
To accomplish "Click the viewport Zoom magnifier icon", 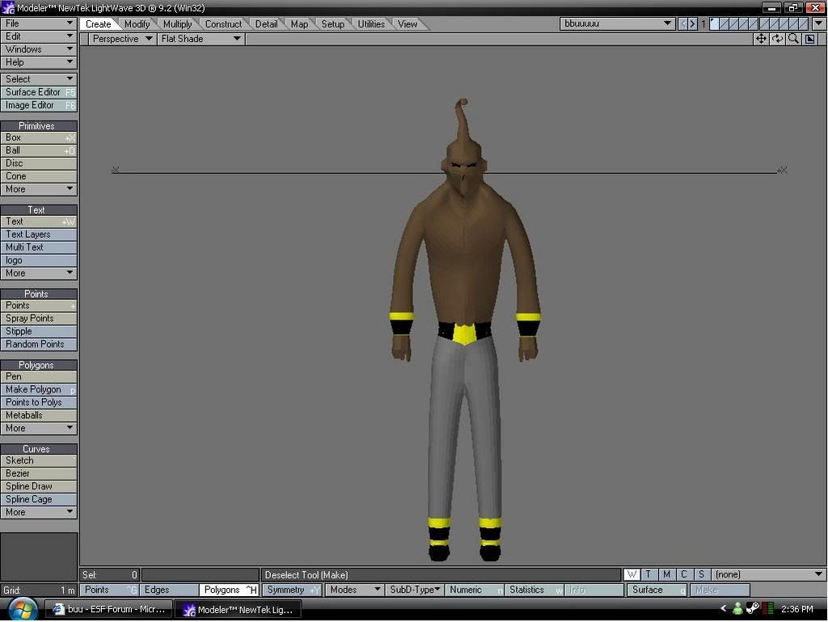I will (793, 39).
